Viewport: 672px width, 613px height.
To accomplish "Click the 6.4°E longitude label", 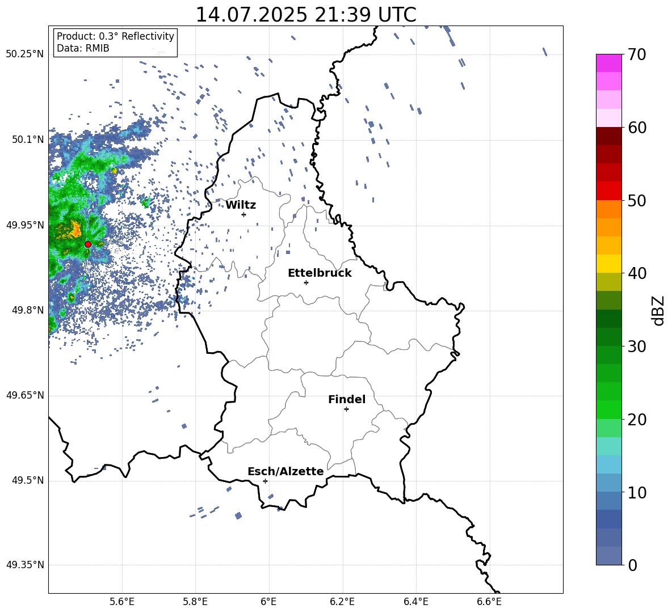I will pos(415,602).
